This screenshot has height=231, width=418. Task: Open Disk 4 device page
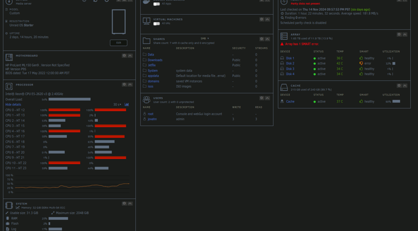[290, 74]
